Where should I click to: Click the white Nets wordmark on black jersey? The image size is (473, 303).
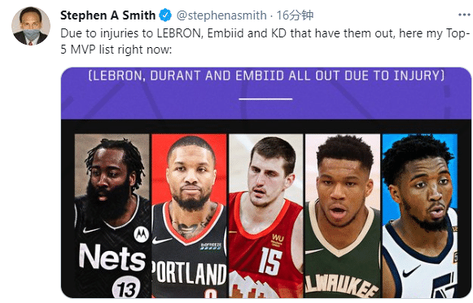click(112, 258)
